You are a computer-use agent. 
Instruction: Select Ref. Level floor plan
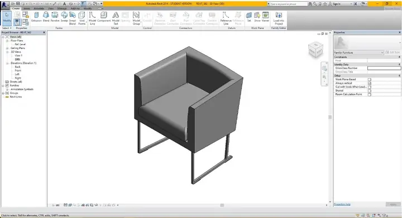pyautogui.click(x=20, y=44)
